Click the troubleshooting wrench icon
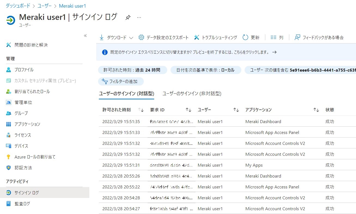Viewport: 356px width, 214px height. coord(197,38)
